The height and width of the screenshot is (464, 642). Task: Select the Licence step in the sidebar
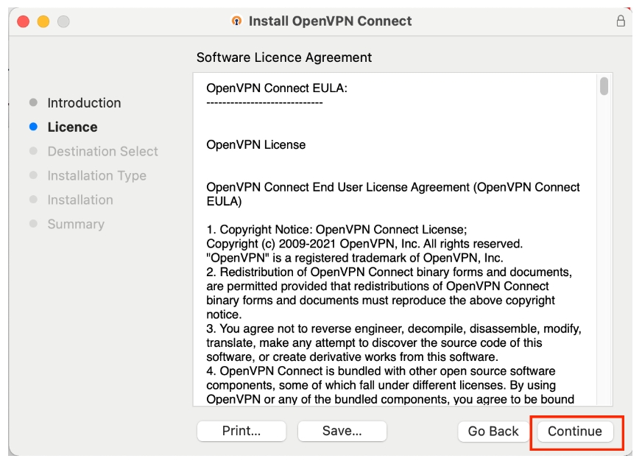tap(72, 127)
